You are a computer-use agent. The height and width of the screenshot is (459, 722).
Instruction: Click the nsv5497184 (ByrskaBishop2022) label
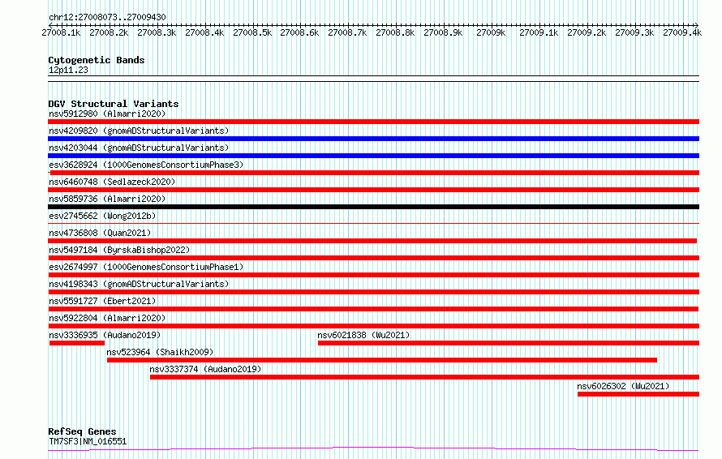click(x=119, y=250)
